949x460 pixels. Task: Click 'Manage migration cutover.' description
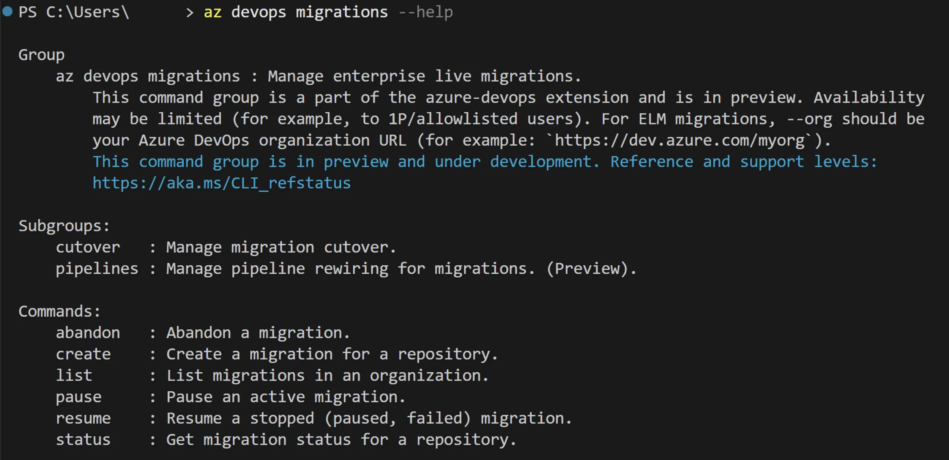[x=281, y=247]
